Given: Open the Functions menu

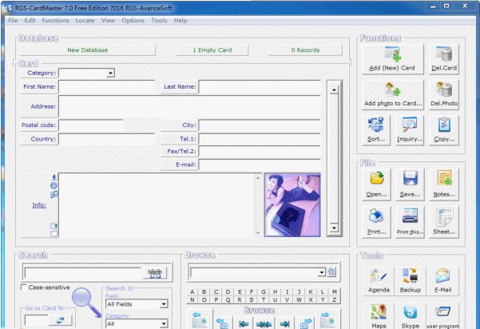Looking at the screenshot, I should (55, 20).
